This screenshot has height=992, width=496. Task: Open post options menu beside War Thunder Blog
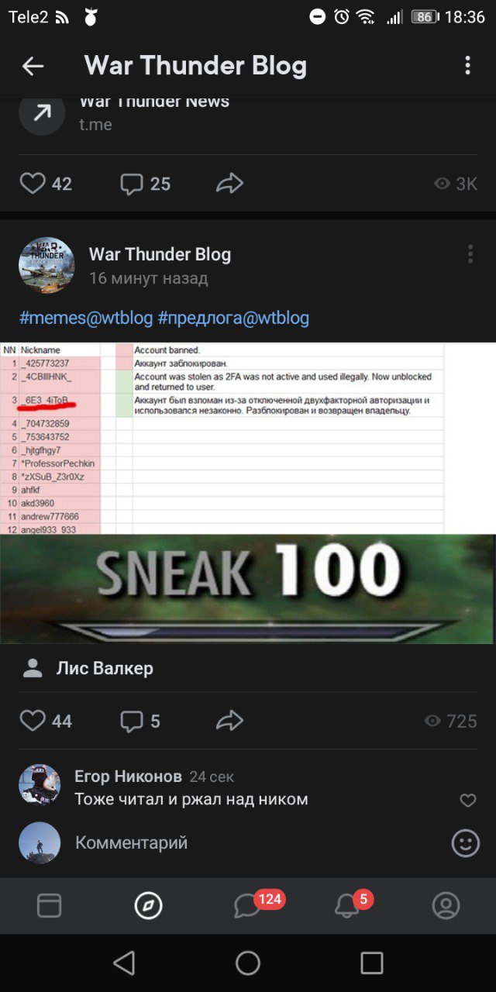470,253
